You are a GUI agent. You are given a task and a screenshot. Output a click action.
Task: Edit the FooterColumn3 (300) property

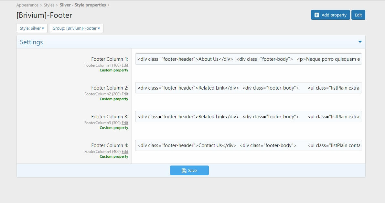click(125, 123)
